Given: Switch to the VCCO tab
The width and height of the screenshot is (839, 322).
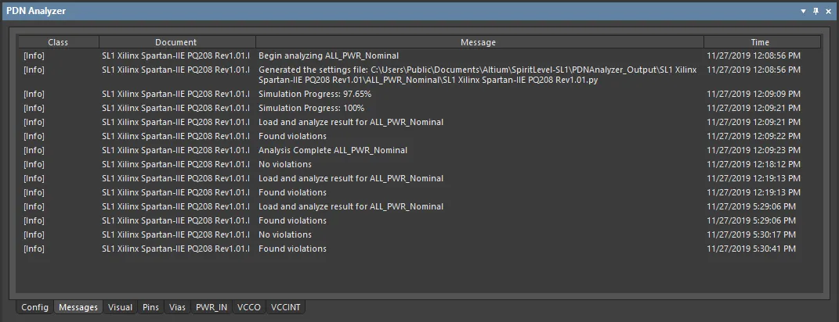Looking at the screenshot, I should click(x=249, y=307).
